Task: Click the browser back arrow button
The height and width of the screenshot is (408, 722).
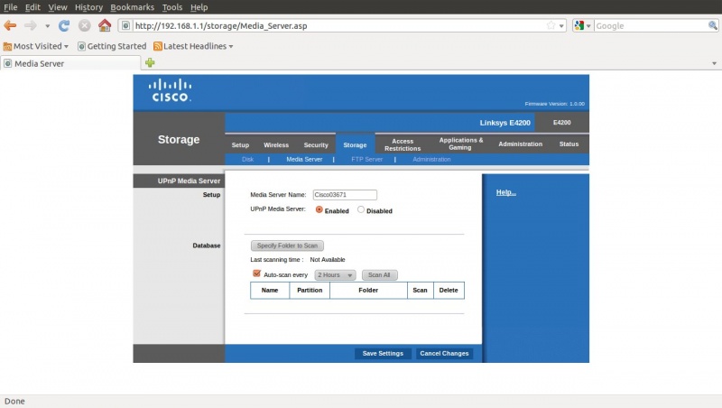Action: [x=11, y=26]
